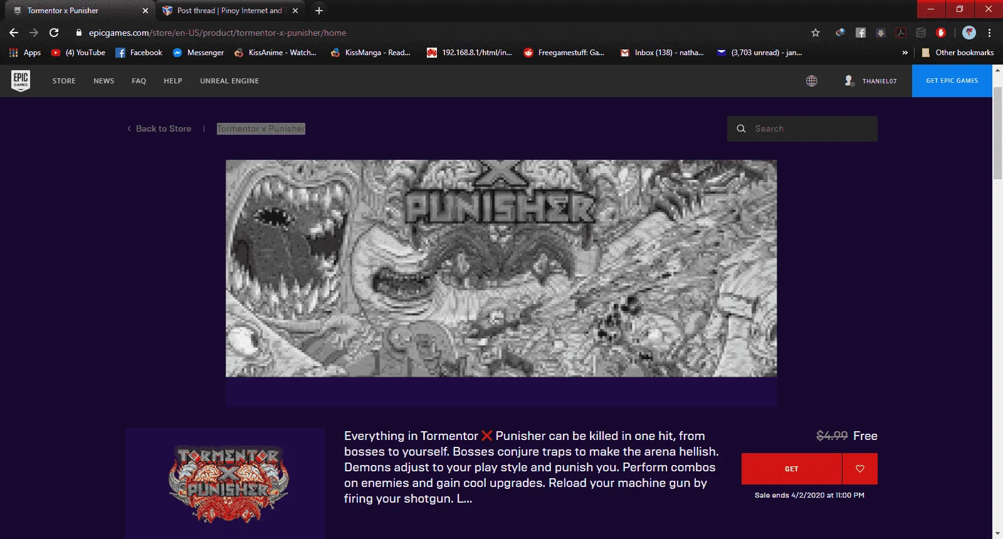Open the KissManga bookmark
This screenshot has width=1003, height=539.
370,53
